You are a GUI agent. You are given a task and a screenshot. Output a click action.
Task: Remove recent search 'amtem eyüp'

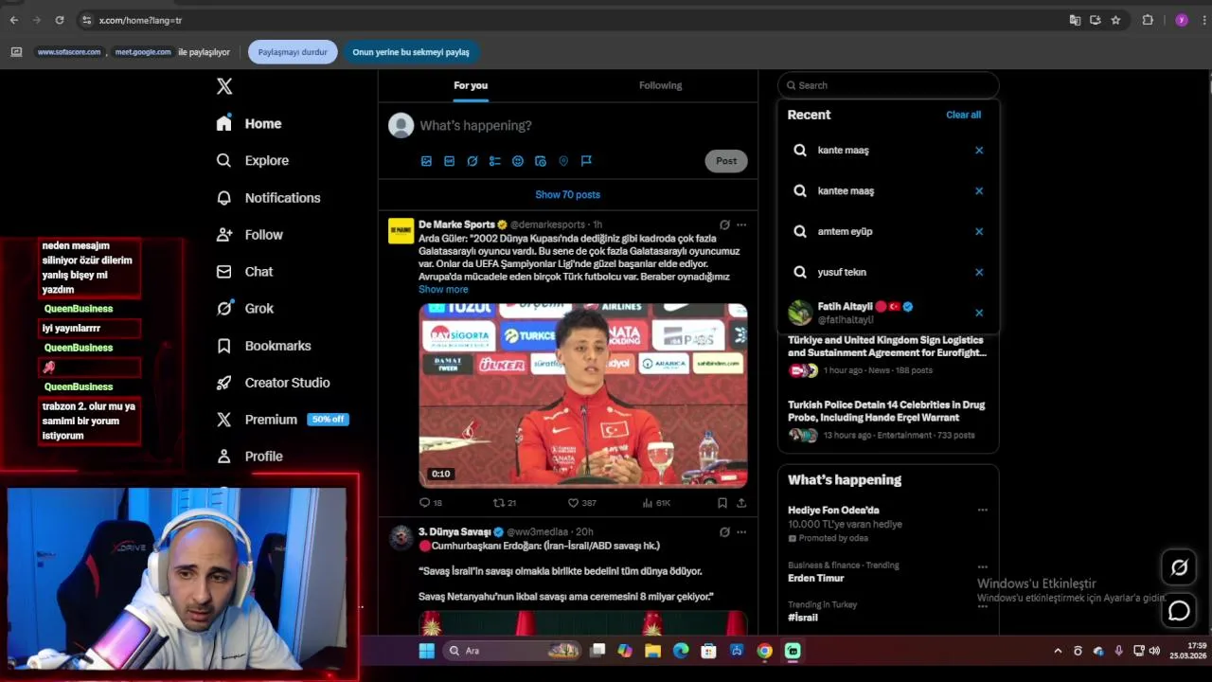[x=979, y=231]
